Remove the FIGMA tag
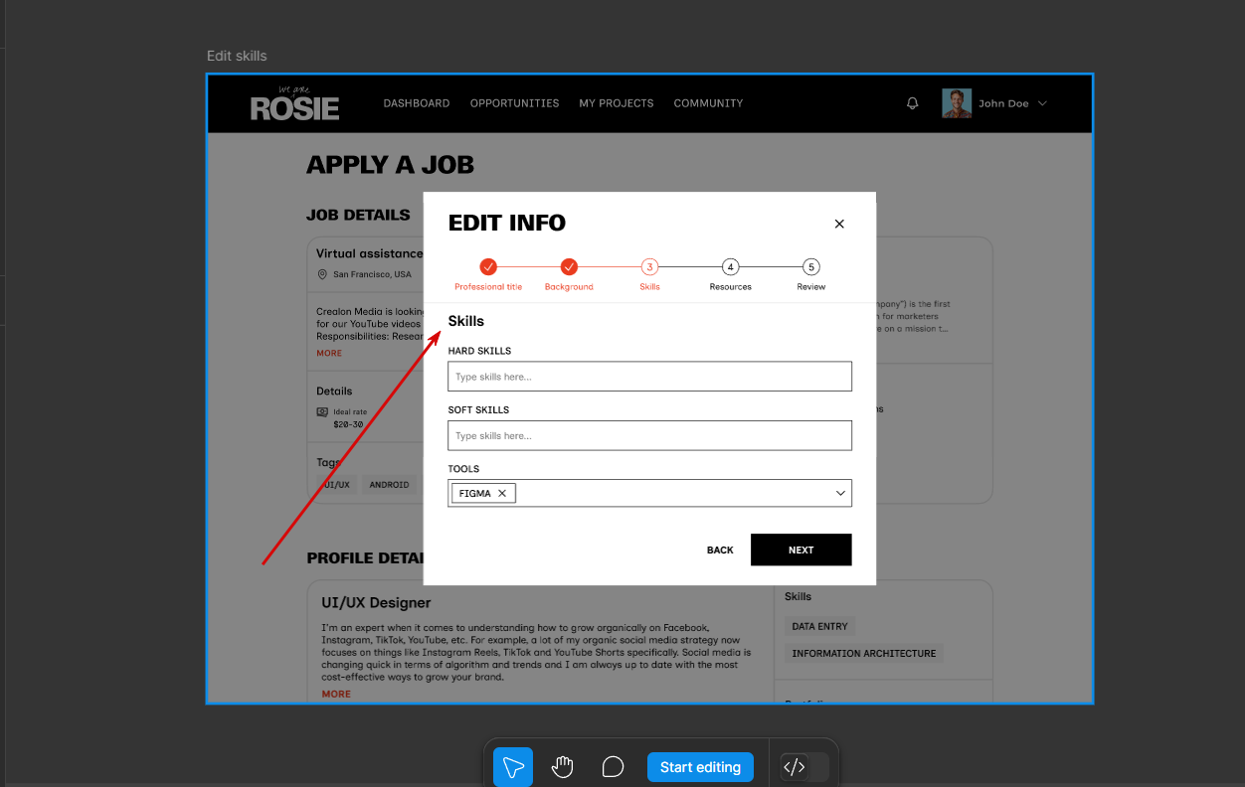 pos(502,493)
